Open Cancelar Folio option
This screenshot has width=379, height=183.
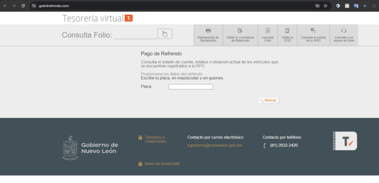click(268, 35)
